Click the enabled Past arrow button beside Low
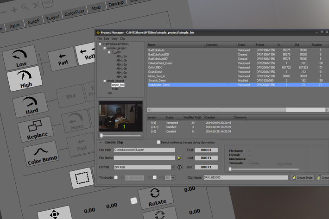The image size is (329, 219). (63, 59)
